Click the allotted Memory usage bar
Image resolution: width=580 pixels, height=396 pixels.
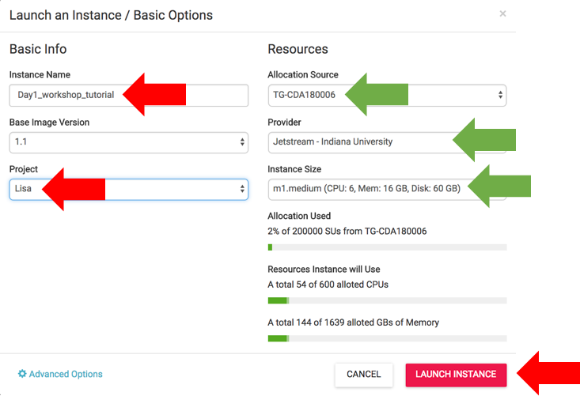pyautogui.click(x=387, y=338)
